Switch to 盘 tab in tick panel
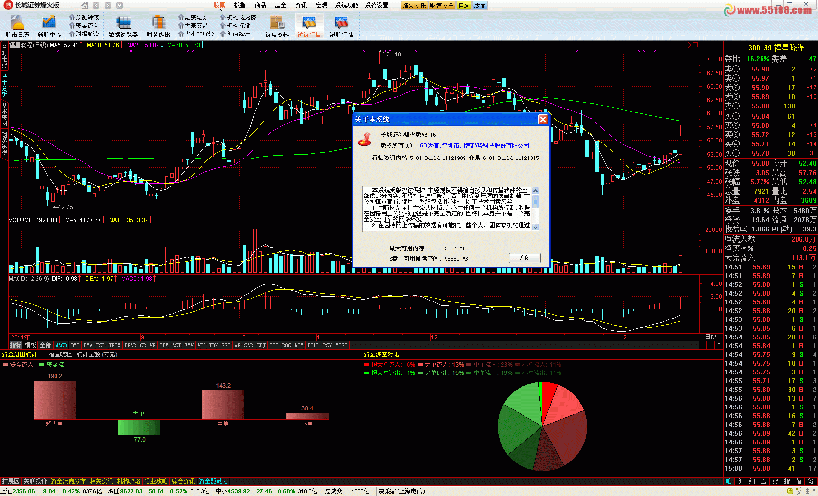Screen dimensions: 818x496 pyautogui.click(x=763, y=481)
